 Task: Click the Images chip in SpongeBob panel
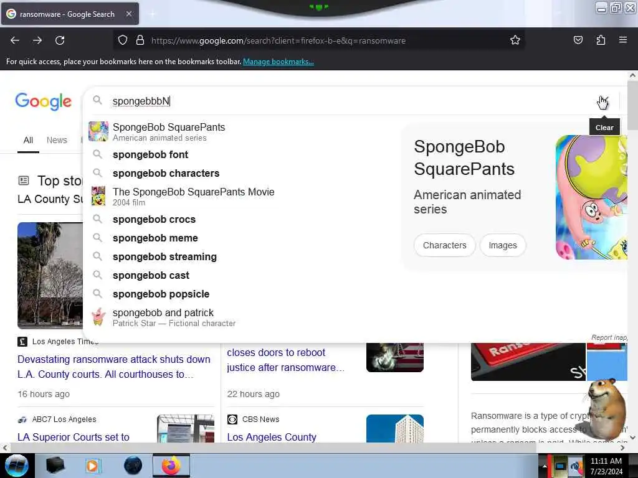point(503,245)
